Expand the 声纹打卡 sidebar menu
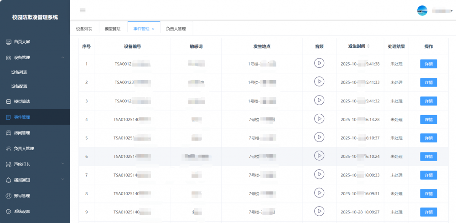456x223 pixels. (62, 164)
